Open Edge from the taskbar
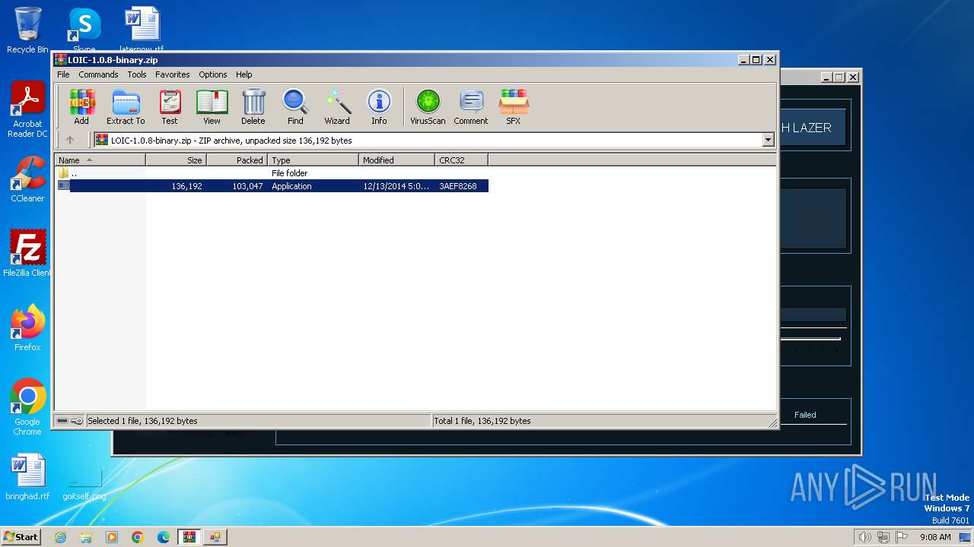This screenshot has height=547, width=974. click(164, 537)
